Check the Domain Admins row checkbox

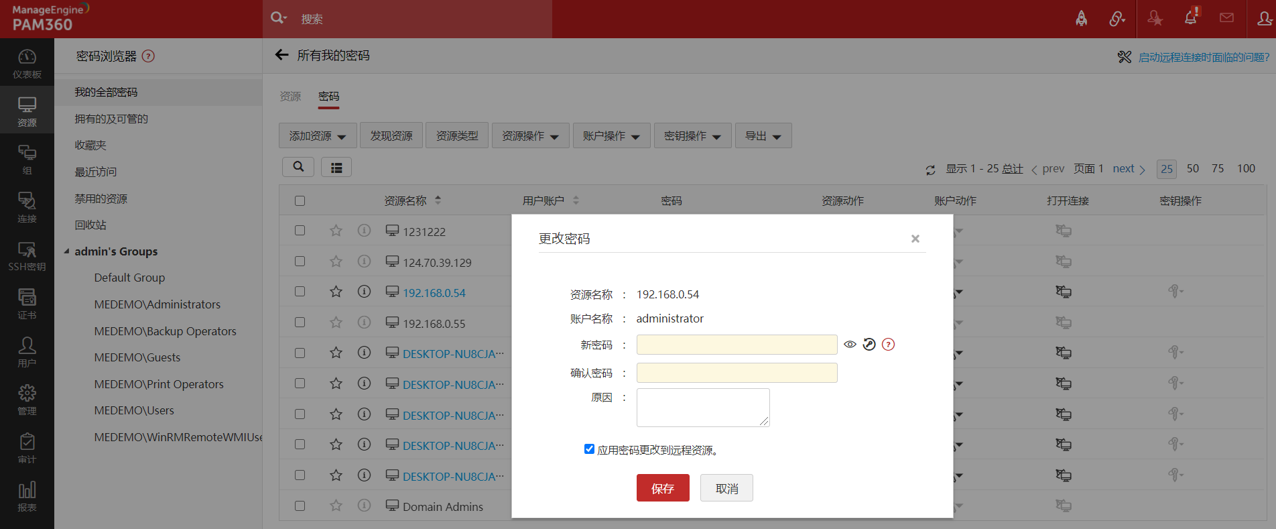(300, 506)
